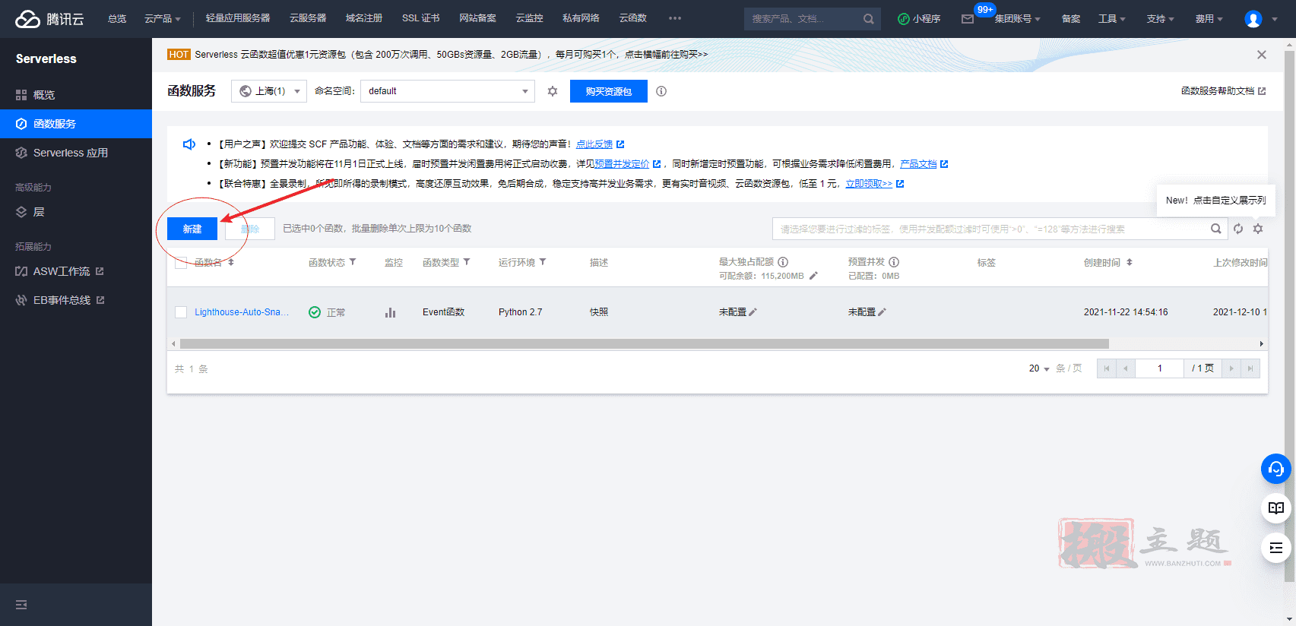Show more products ellipsis in top nav

(675, 18)
